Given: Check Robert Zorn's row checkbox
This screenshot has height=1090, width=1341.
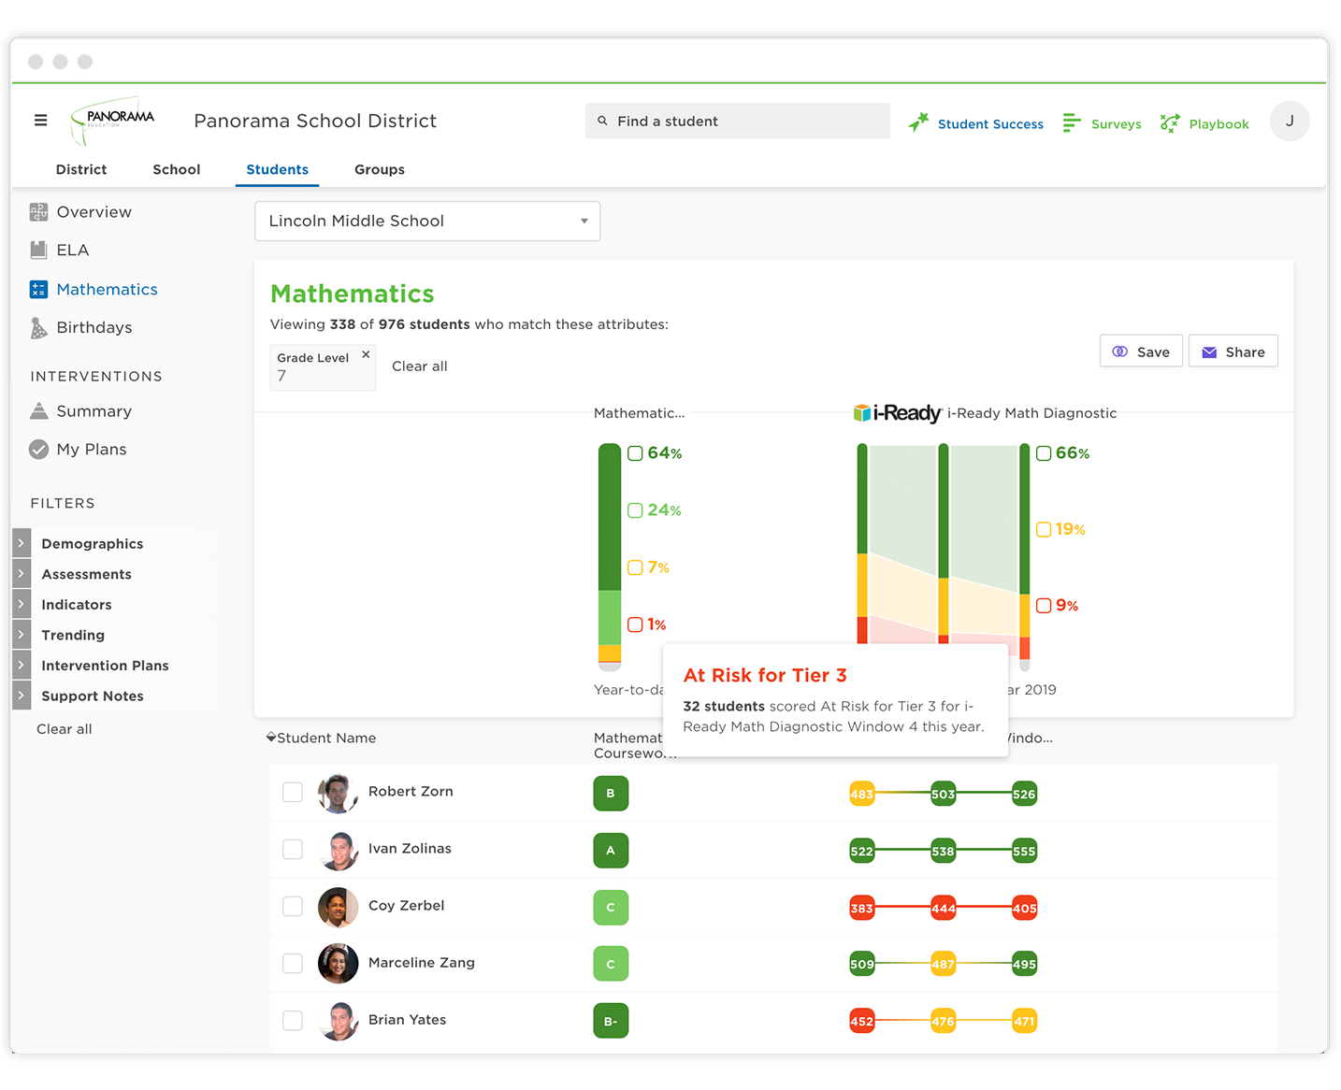Looking at the screenshot, I should 293,792.
